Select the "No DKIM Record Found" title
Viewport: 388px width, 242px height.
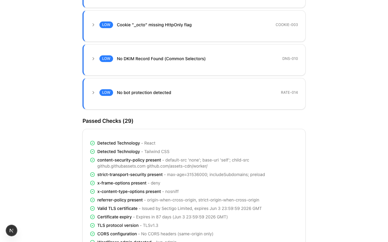(161, 59)
